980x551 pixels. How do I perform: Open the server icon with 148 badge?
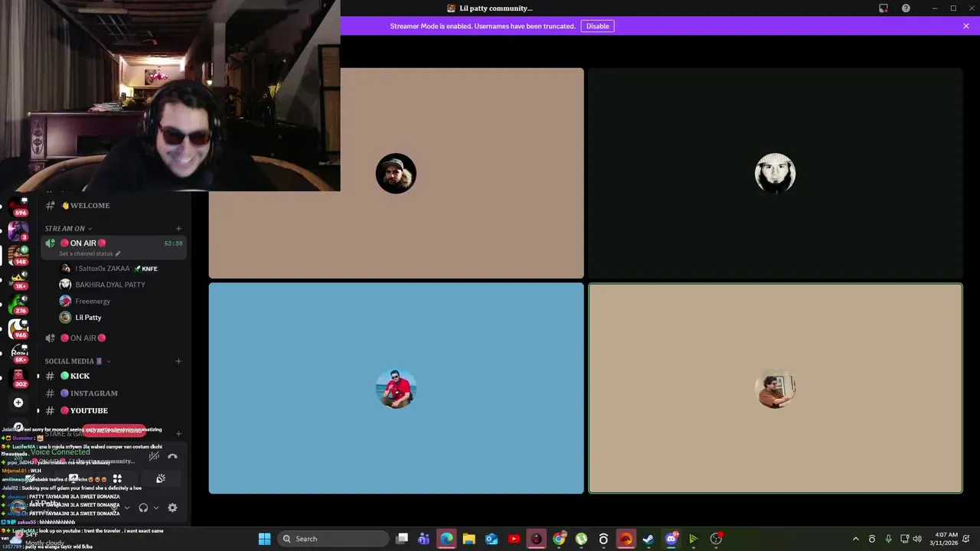click(18, 254)
